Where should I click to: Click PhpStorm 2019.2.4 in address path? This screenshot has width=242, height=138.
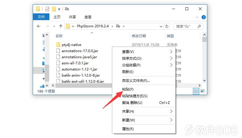click(x=93, y=26)
